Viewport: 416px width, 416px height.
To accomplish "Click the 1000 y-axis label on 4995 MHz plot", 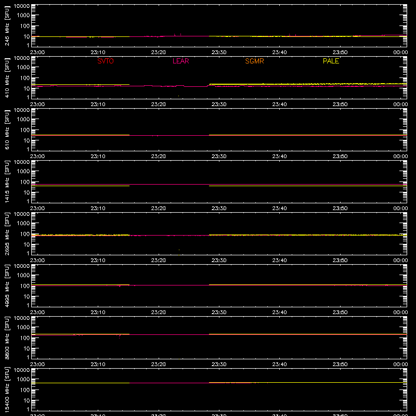I will click(x=23, y=276).
